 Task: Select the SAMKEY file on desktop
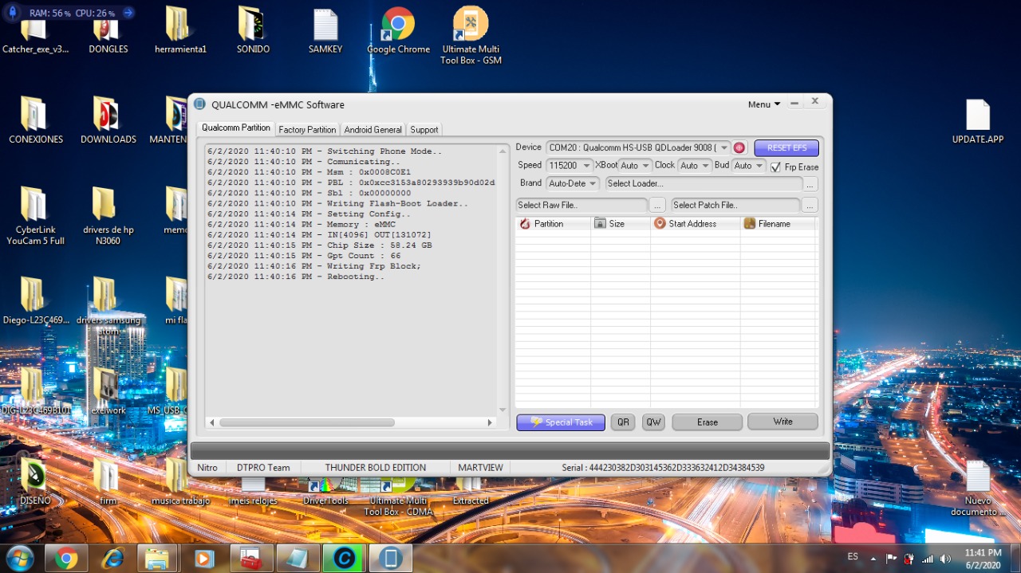[x=325, y=31]
